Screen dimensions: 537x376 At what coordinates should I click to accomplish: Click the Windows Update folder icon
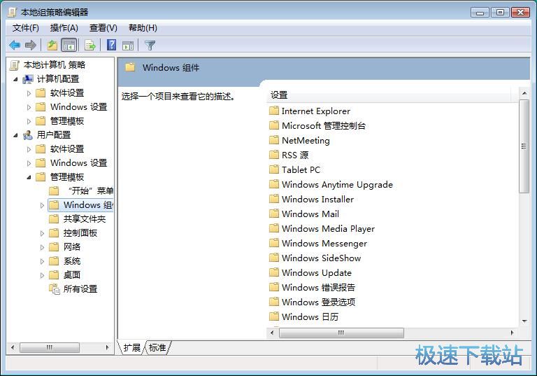[x=273, y=273]
